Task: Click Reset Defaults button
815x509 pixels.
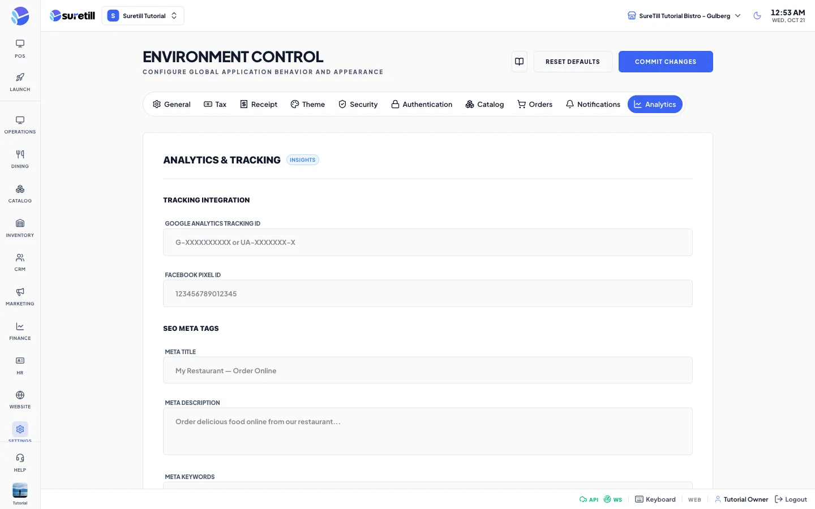Action: 573,62
